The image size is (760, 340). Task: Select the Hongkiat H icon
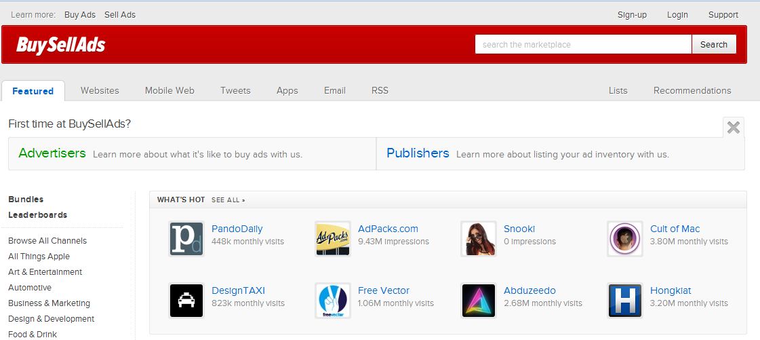click(624, 301)
